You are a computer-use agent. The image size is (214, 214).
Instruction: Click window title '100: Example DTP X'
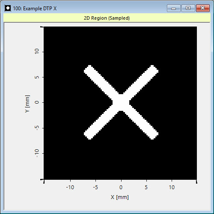coord(35,9)
